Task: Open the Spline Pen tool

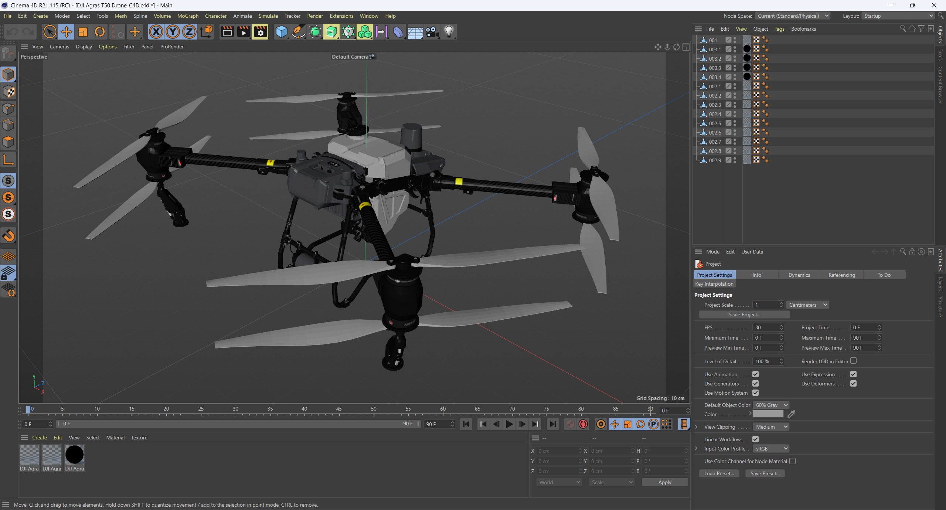Action: coord(298,32)
